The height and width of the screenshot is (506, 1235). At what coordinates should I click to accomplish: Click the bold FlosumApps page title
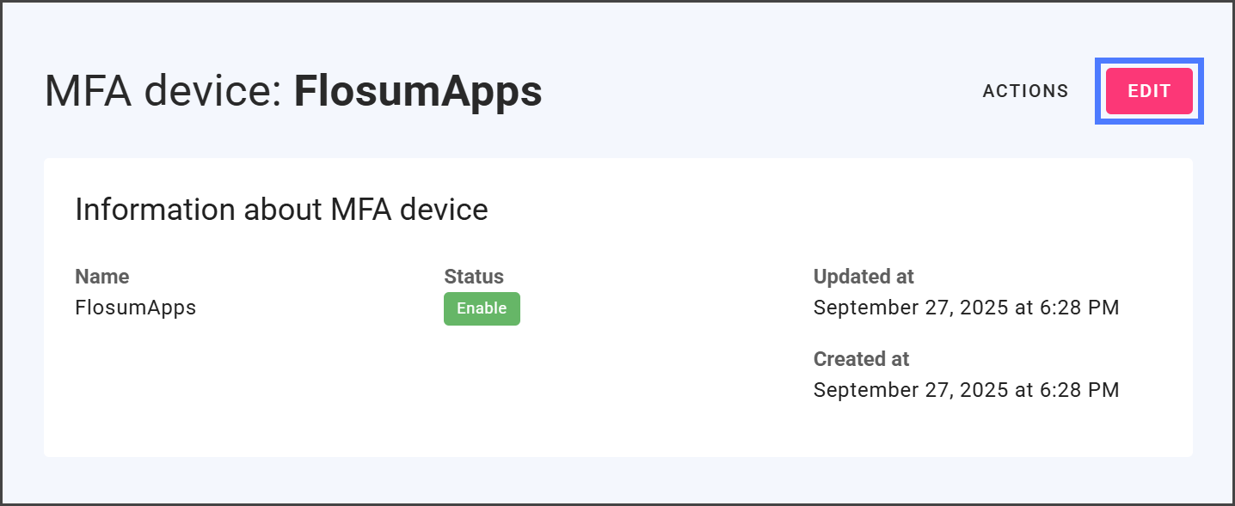[418, 91]
